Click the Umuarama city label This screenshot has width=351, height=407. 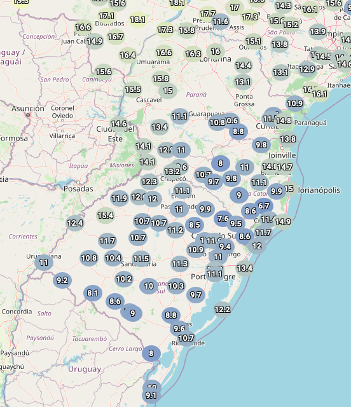tap(153, 62)
